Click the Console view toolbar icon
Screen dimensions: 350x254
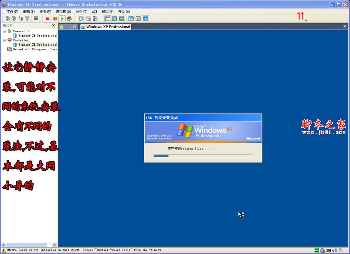pos(145,19)
